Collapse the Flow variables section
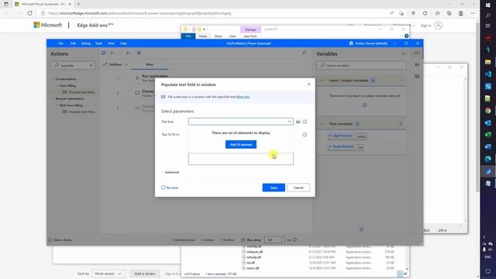Screen dimensions: 496x279 322,124
